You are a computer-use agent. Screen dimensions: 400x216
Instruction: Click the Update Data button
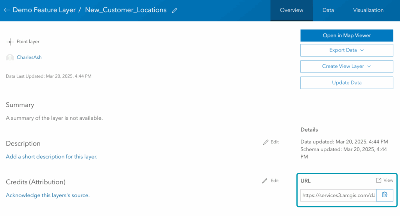347,83
